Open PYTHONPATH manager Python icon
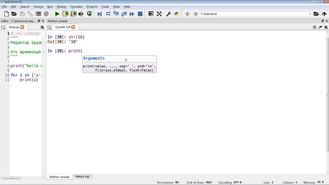 pos(176,14)
